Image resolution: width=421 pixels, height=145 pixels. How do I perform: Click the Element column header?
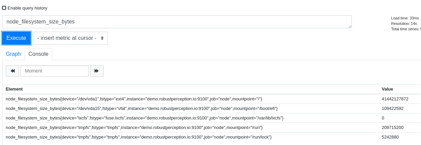(x=14, y=89)
